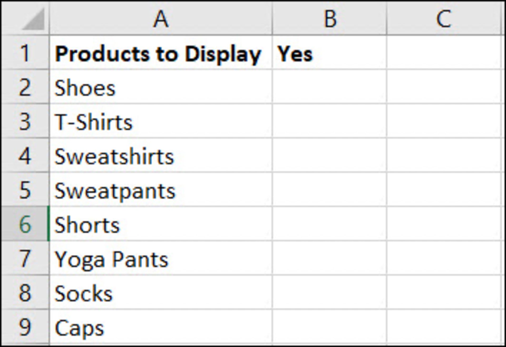Select column B header
The width and height of the screenshot is (506, 347).
[x=329, y=19]
